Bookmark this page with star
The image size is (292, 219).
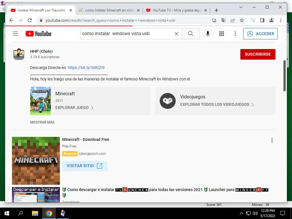click(242, 20)
